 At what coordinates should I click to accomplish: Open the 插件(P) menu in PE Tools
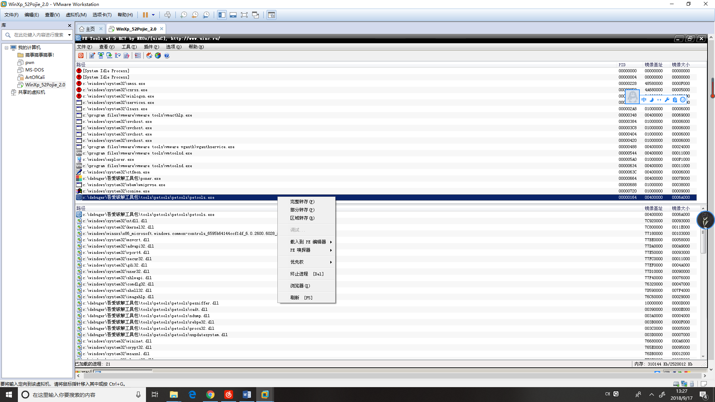pos(151,47)
